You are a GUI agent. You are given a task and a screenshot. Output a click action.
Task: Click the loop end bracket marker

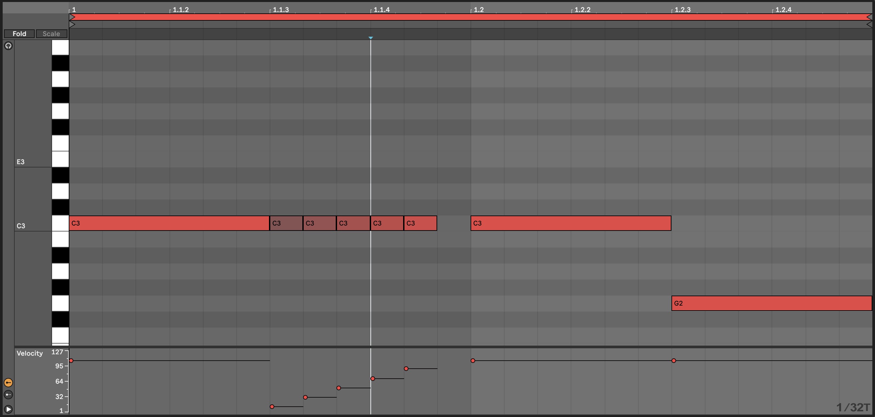pyautogui.click(x=869, y=17)
